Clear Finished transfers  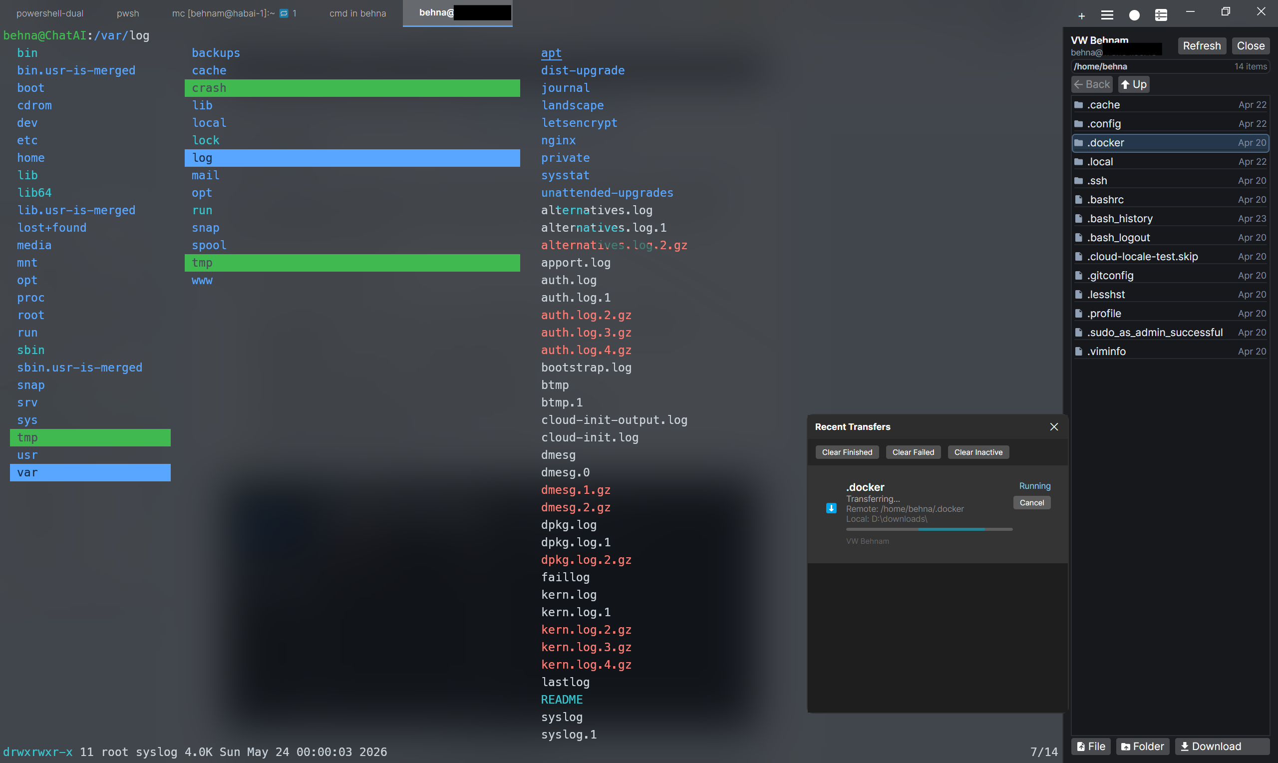pyautogui.click(x=847, y=452)
